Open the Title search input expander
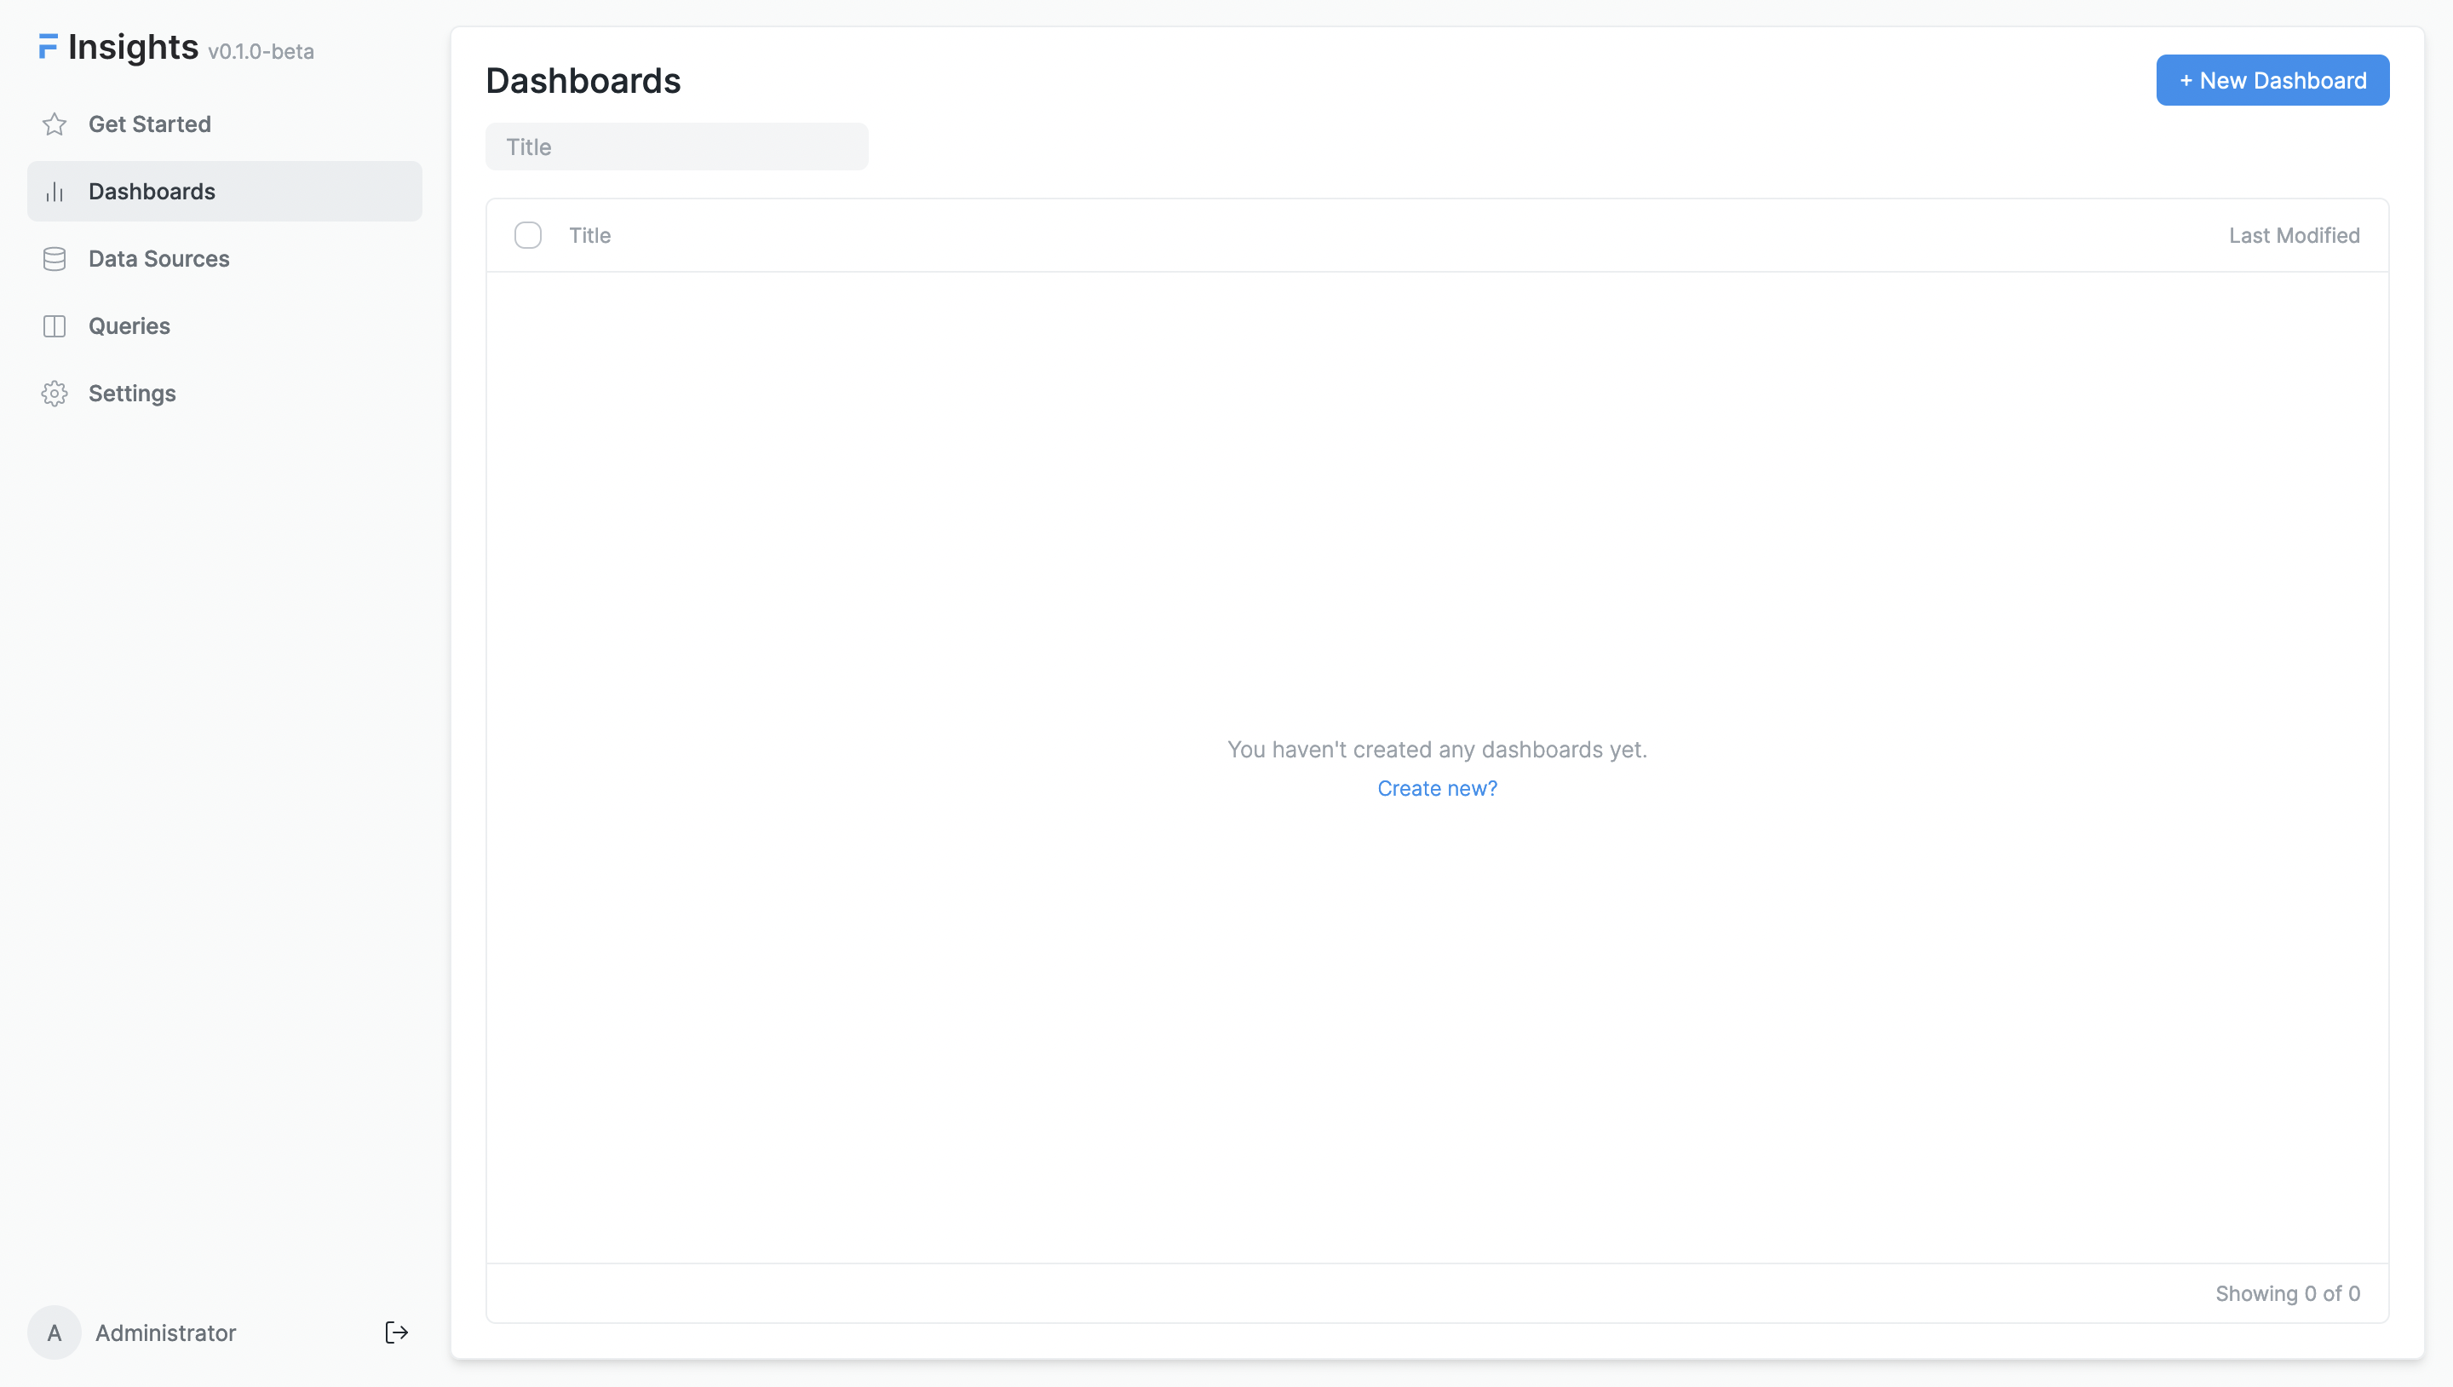 675,147
